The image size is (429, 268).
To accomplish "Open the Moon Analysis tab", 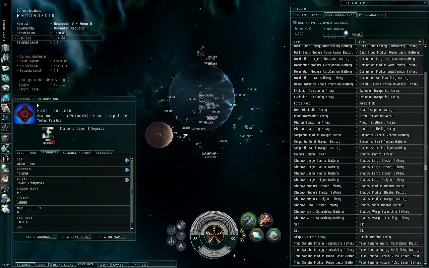I will coord(371,15).
